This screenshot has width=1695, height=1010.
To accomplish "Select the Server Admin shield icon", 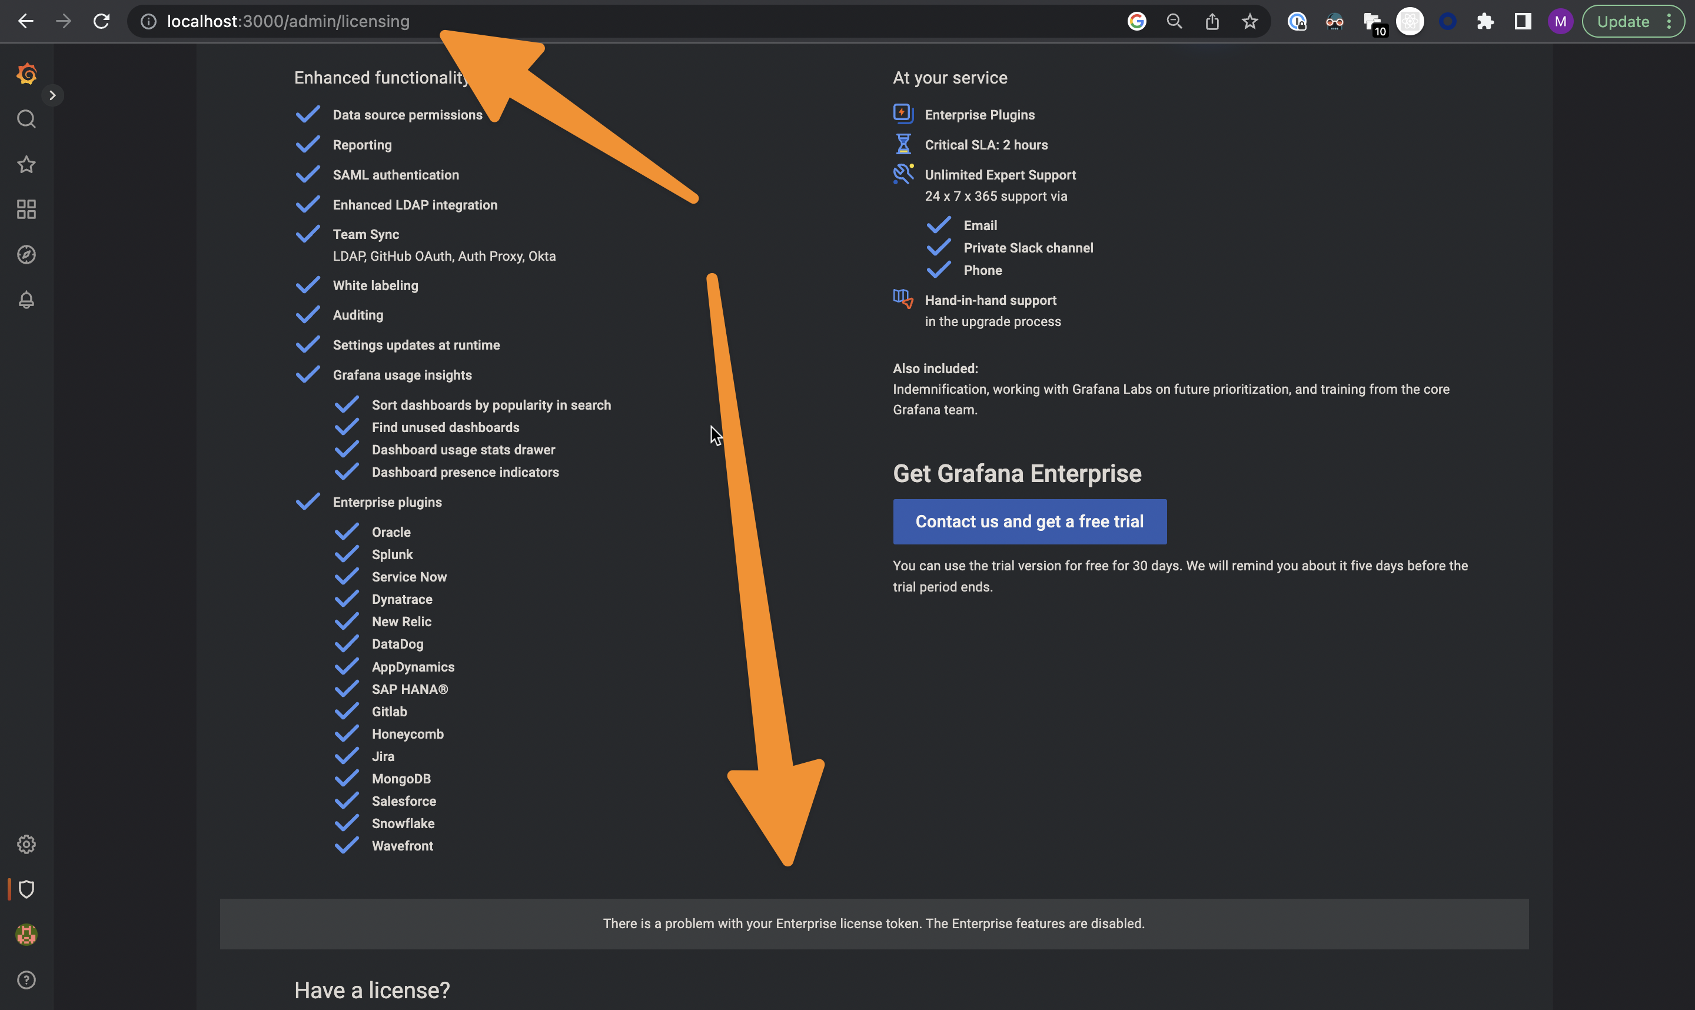I will click(x=26, y=889).
